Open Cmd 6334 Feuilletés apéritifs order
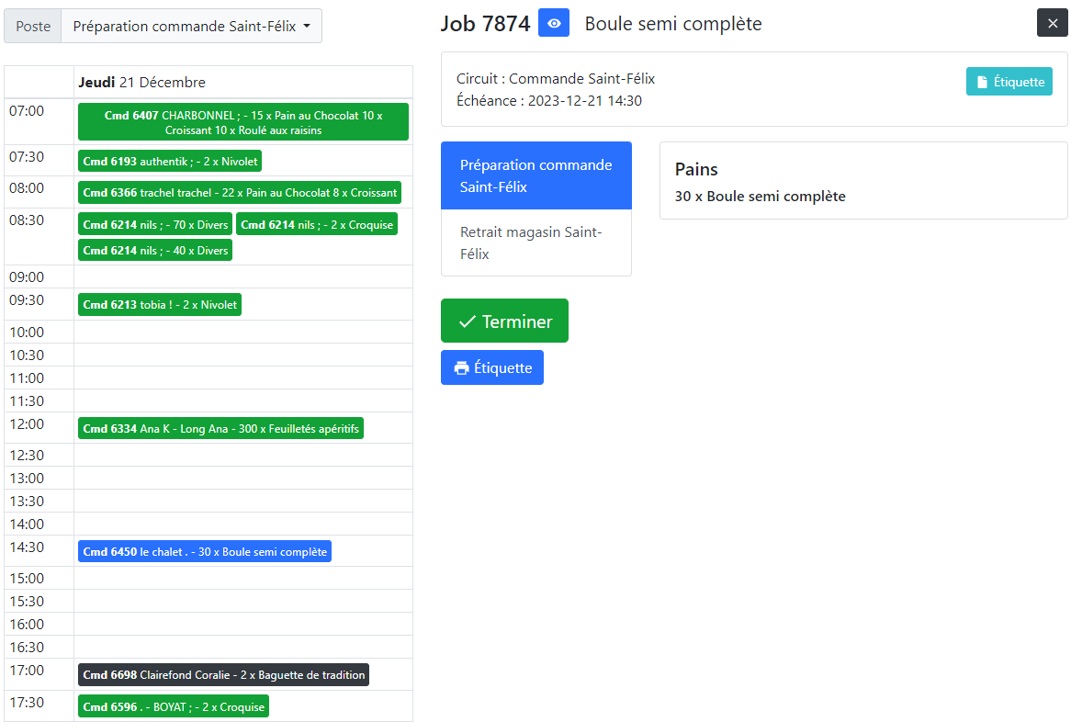Image resolution: width=1071 pixels, height=722 pixels. [220, 428]
